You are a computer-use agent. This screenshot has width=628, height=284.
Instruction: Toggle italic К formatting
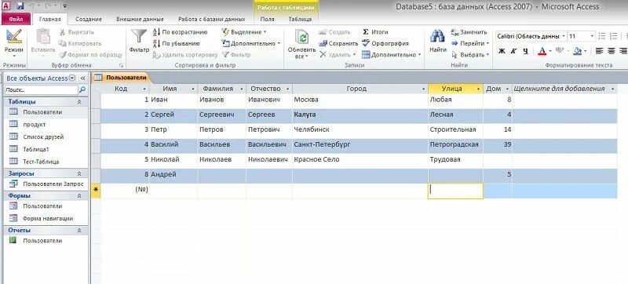click(513, 51)
